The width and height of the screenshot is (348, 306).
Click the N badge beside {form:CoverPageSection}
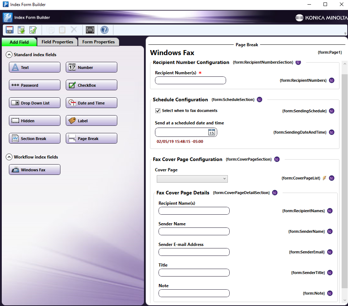[277, 159]
